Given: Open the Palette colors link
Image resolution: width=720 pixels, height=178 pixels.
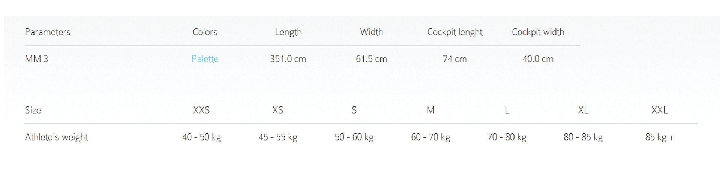Looking at the screenshot, I should point(205,59).
